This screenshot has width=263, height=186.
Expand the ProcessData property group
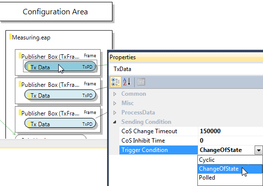pos(115,112)
